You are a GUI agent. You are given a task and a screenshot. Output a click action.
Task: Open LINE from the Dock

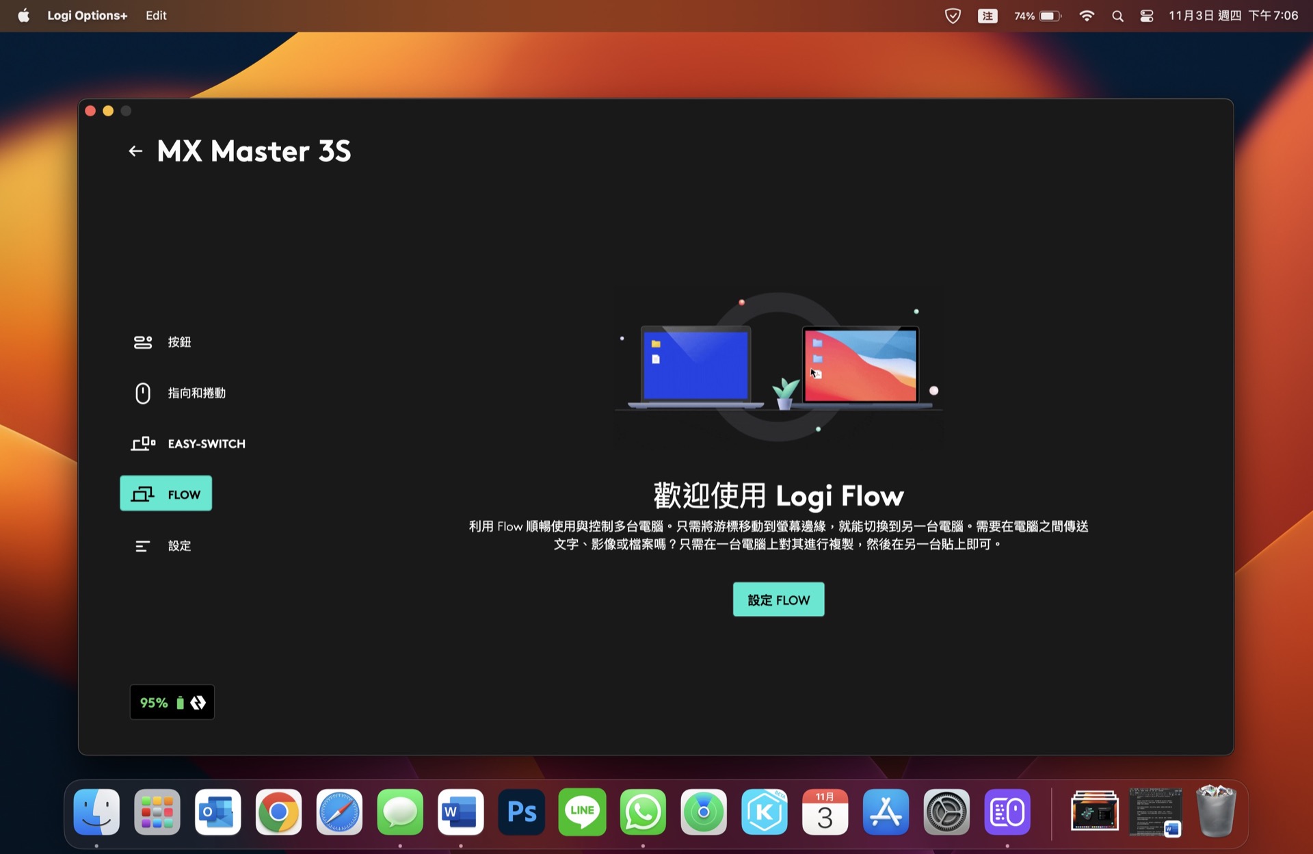582,812
